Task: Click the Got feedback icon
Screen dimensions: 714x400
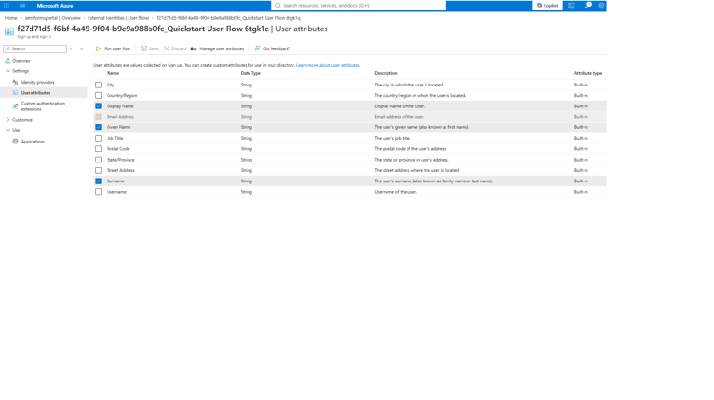Action: coord(257,48)
